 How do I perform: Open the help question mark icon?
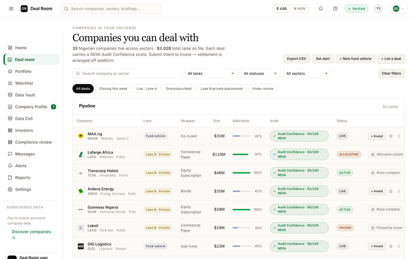tap(335, 9)
